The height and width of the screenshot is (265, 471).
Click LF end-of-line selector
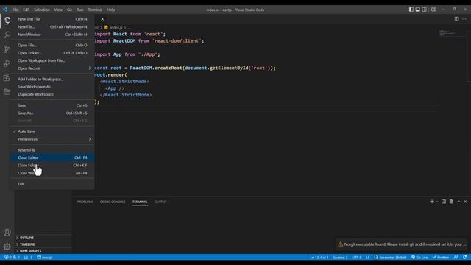tap(368, 257)
